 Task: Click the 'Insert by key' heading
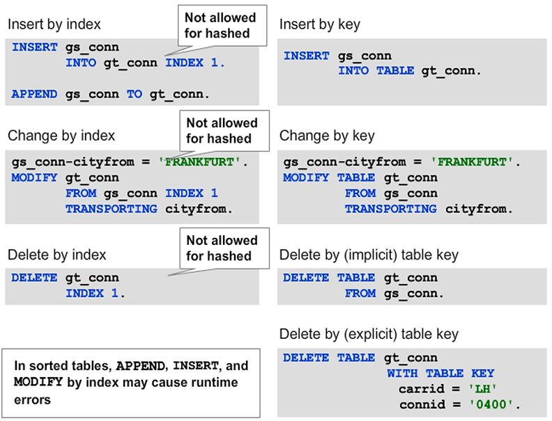click(319, 24)
